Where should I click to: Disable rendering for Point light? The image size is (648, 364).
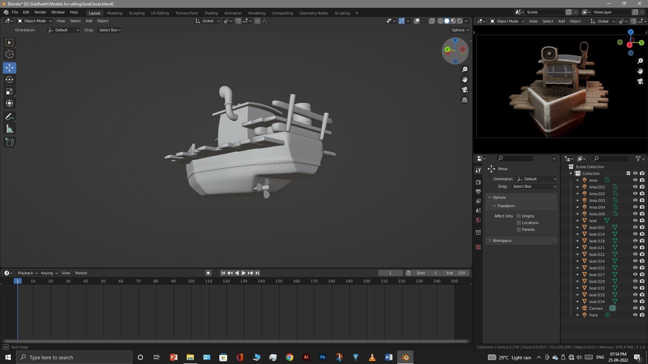(642, 315)
